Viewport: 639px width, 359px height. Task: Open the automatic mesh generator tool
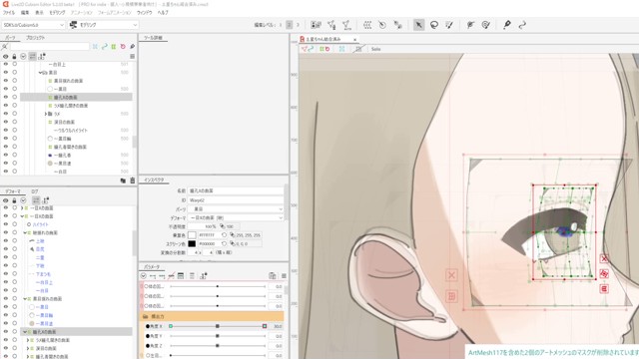pos(346,25)
